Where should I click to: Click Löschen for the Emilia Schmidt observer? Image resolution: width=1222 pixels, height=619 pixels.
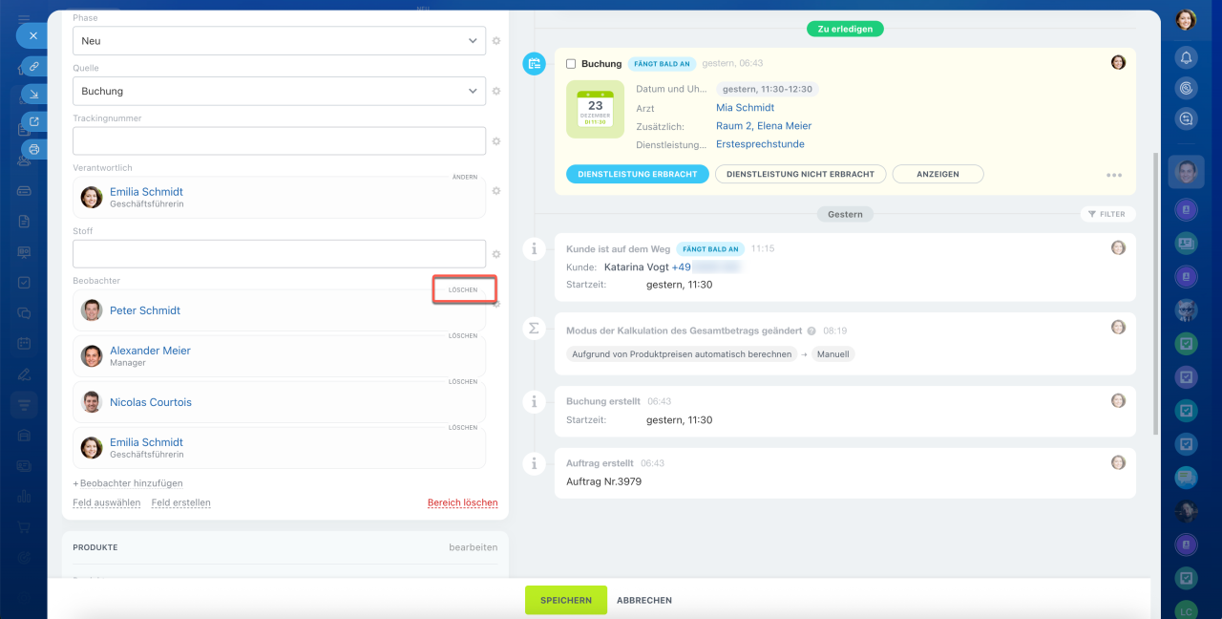[463, 428]
